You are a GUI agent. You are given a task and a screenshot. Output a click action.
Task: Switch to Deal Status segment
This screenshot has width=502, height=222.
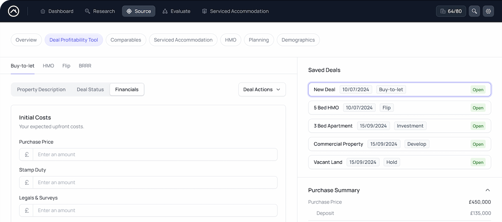pyautogui.click(x=90, y=89)
